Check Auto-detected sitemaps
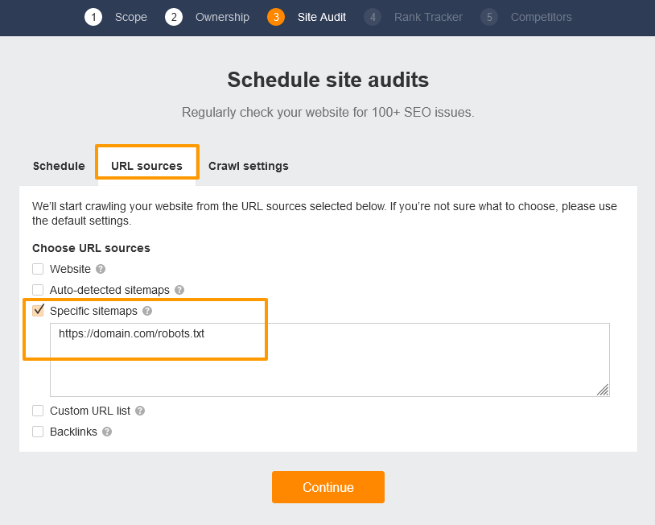The height and width of the screenshot is (525, 655). click(38, 290)
